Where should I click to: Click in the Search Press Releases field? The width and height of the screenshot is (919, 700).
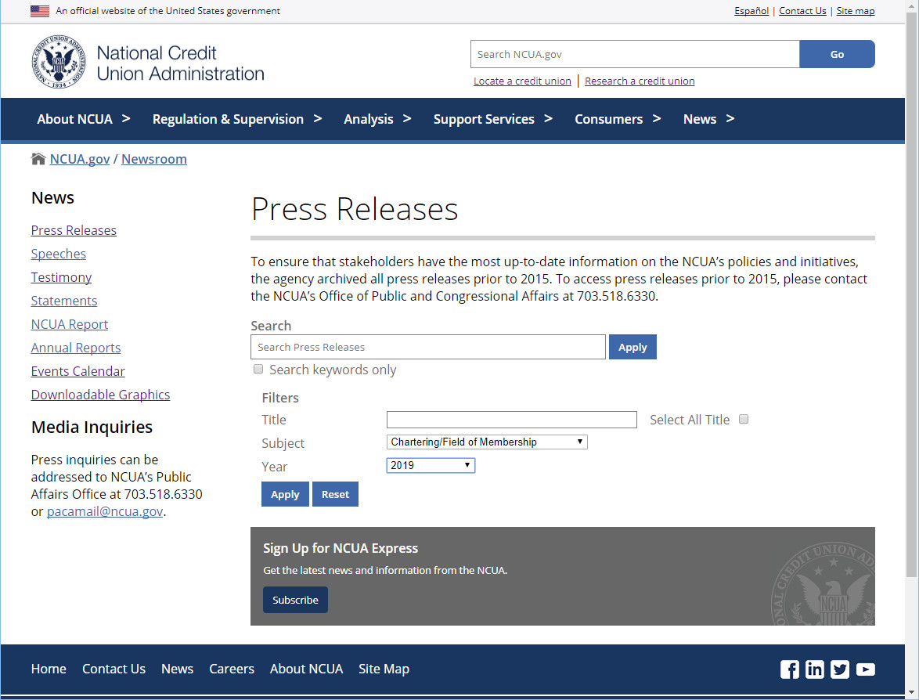click(x=428, y=347)
